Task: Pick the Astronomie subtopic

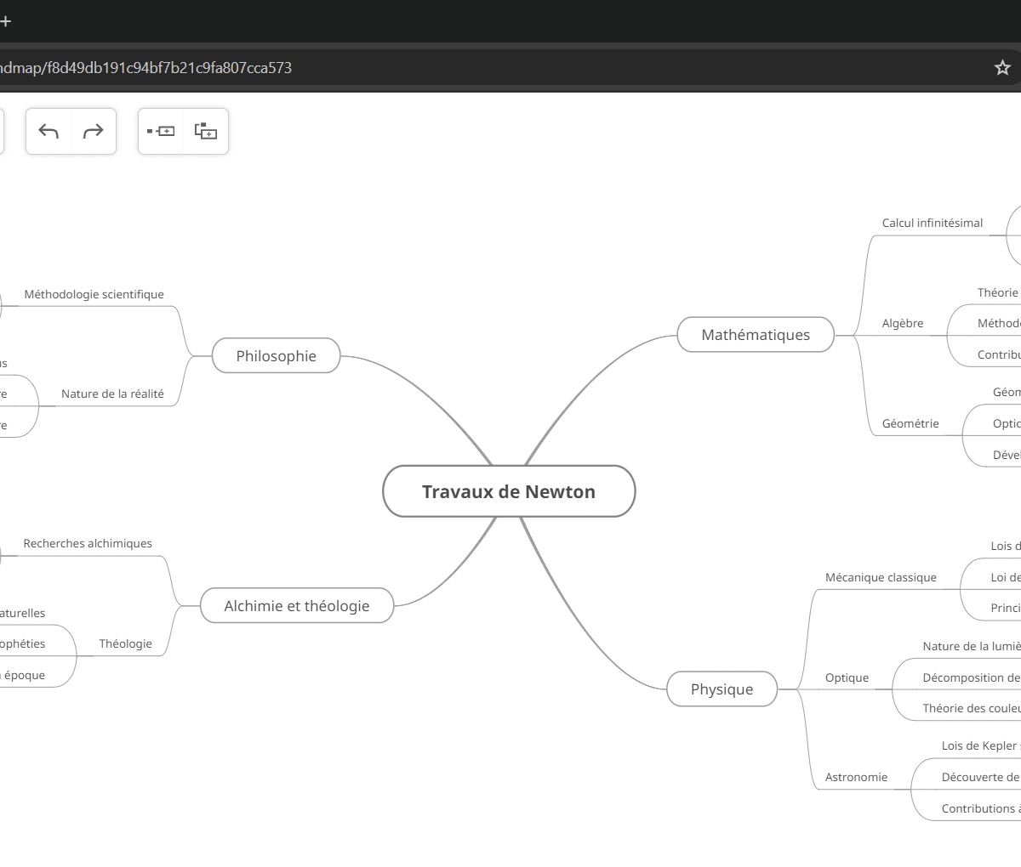Action: point(856,778)
